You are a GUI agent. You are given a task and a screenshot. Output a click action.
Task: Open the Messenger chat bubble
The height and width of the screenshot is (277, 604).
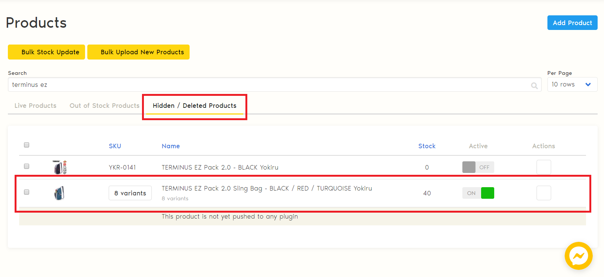pyautogui.click(x=579, y=256)
